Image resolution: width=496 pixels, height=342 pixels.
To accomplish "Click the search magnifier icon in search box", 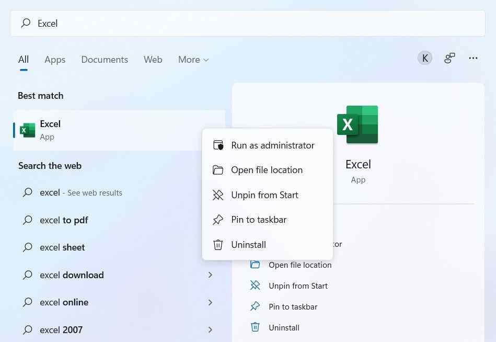I will (x=26, y=23).
